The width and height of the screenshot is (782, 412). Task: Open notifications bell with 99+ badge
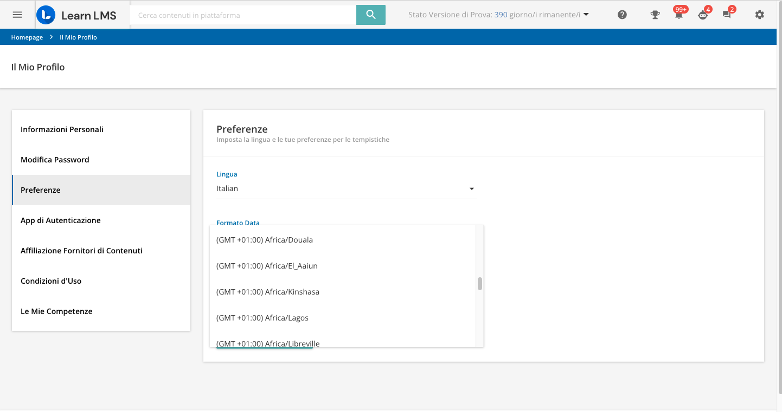click(x=679, y=15)
